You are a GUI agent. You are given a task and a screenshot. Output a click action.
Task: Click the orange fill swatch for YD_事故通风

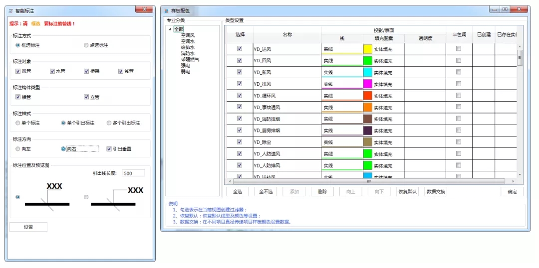point(368,108)
